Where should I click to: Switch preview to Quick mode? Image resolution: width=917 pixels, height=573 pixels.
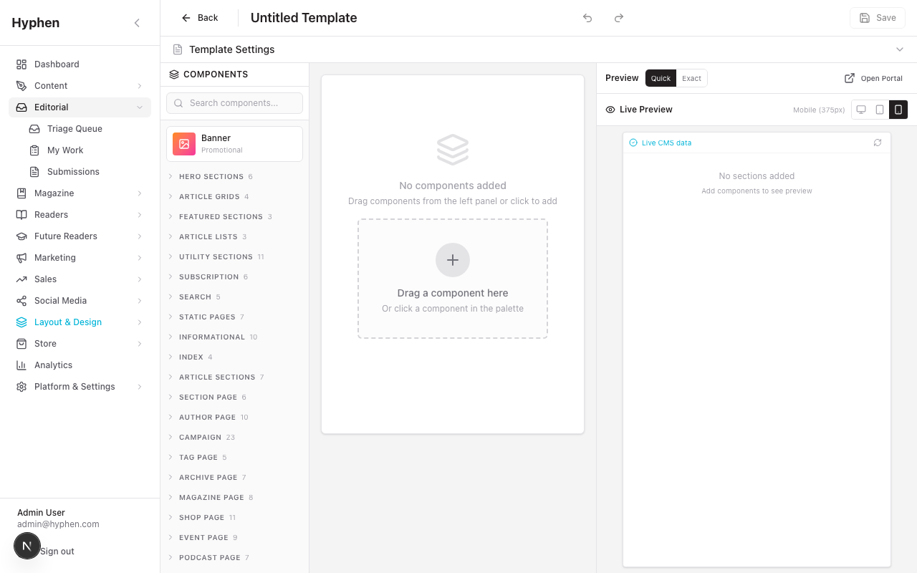[660, 78]
